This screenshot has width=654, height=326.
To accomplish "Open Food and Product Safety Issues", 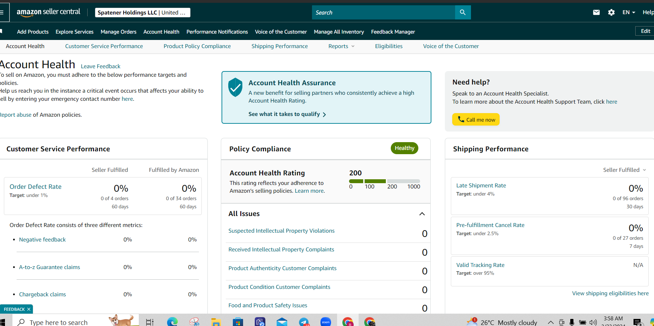I will (x=268, y=305).
